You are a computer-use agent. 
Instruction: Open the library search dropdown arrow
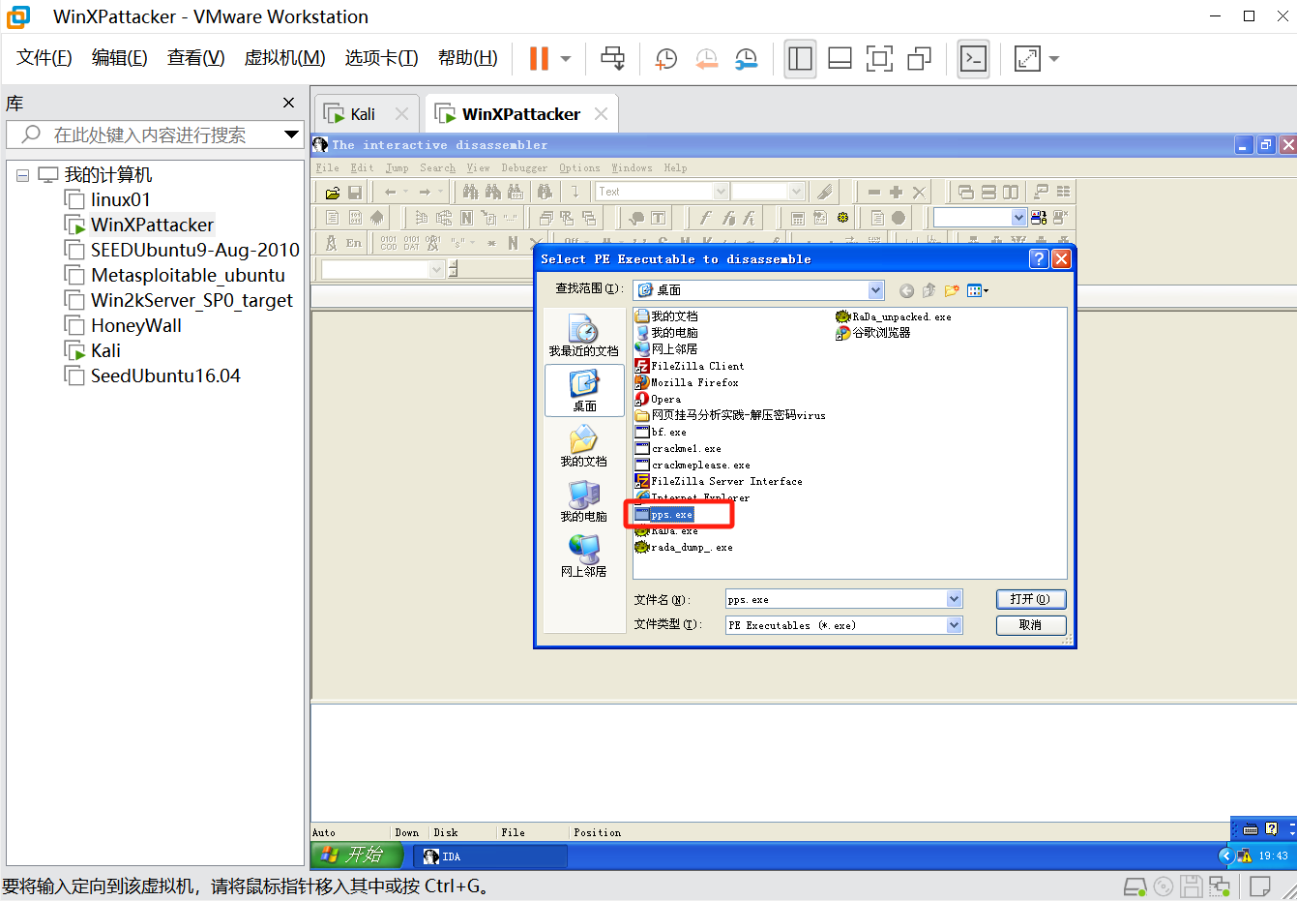(291, 135)
